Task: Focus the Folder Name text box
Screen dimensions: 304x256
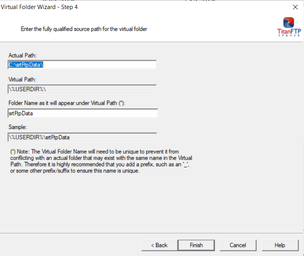Action: point(83,113)
